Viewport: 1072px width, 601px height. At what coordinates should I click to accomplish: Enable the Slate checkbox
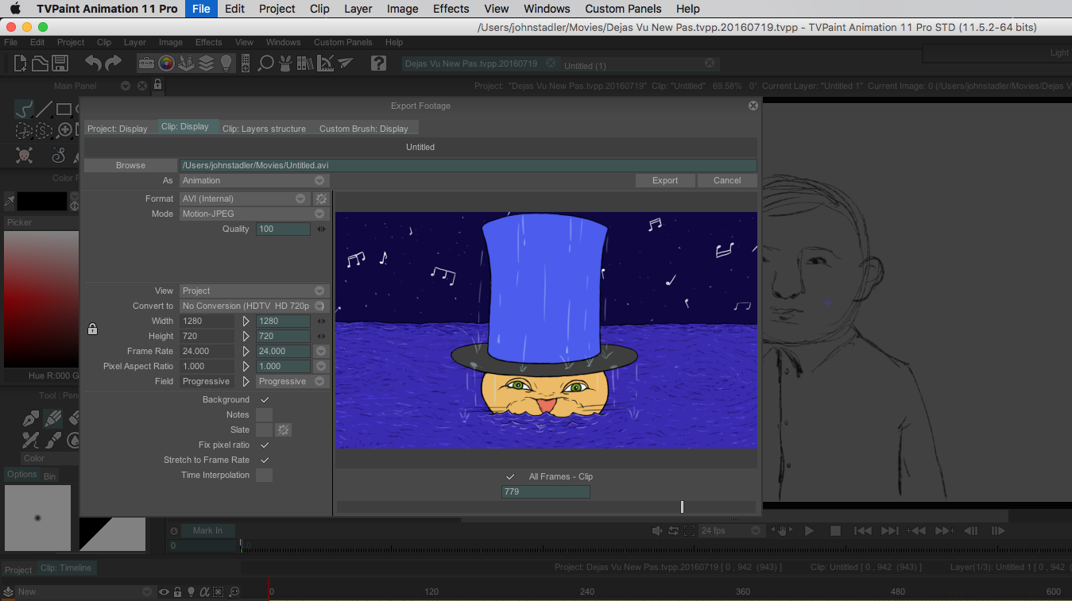tap(264, 430)
